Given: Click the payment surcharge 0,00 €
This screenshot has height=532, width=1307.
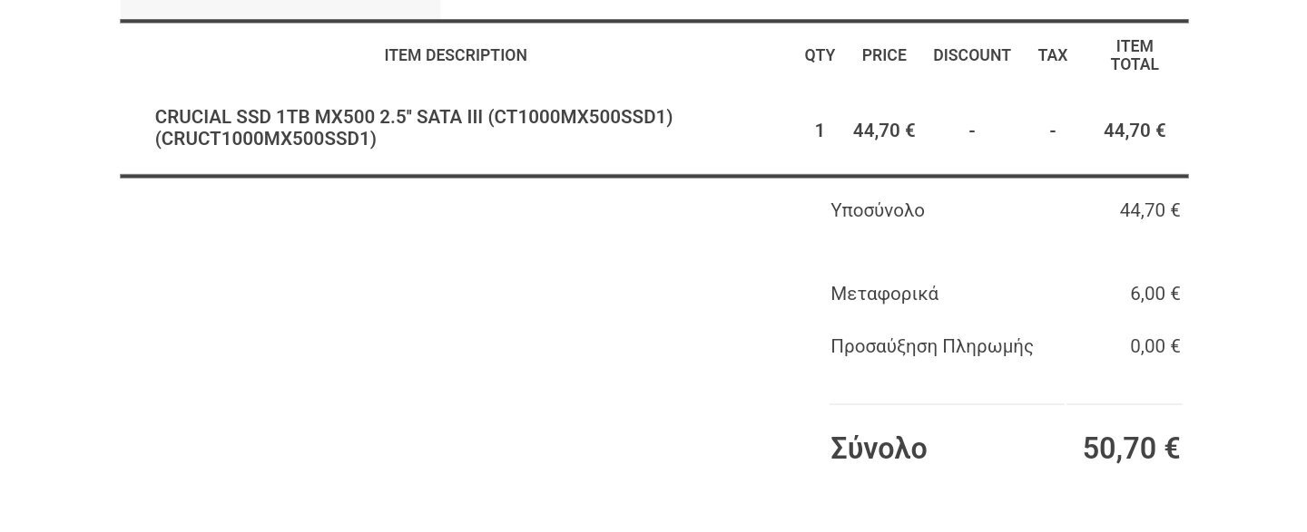Looking at the screenshot, I should click(1155, 346).
